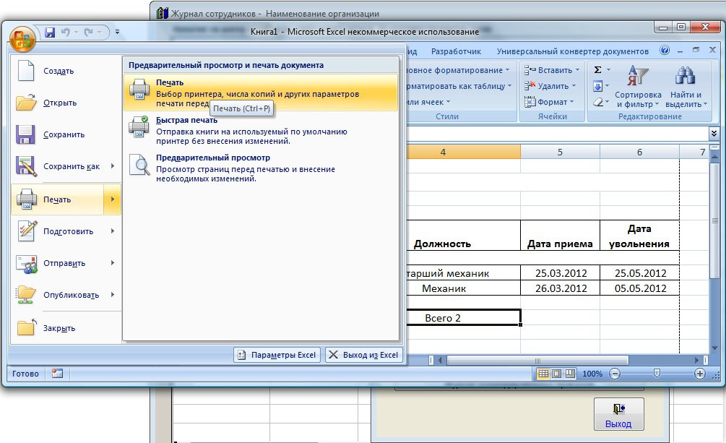Click cell with date 25.05.2012
This screenshot has width=726, height=443.
[x=639, y=273]
